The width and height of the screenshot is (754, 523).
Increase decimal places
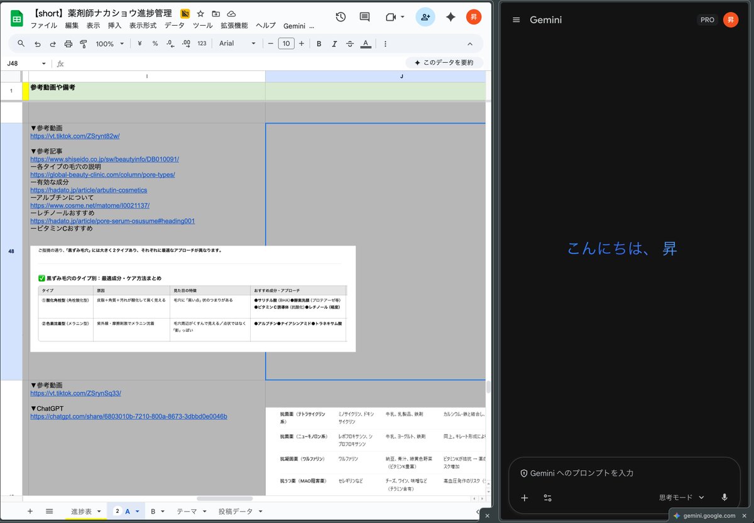point(186,43)
